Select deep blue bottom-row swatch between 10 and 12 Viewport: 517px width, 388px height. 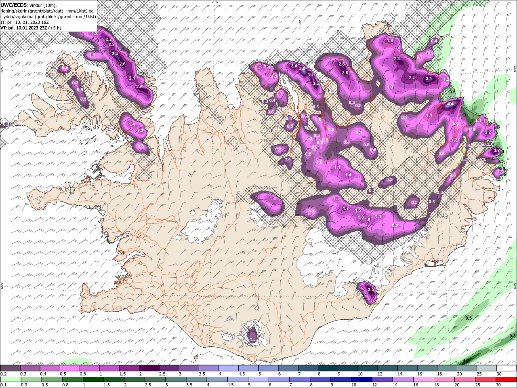pyautogui.click(x=361, y=380)
